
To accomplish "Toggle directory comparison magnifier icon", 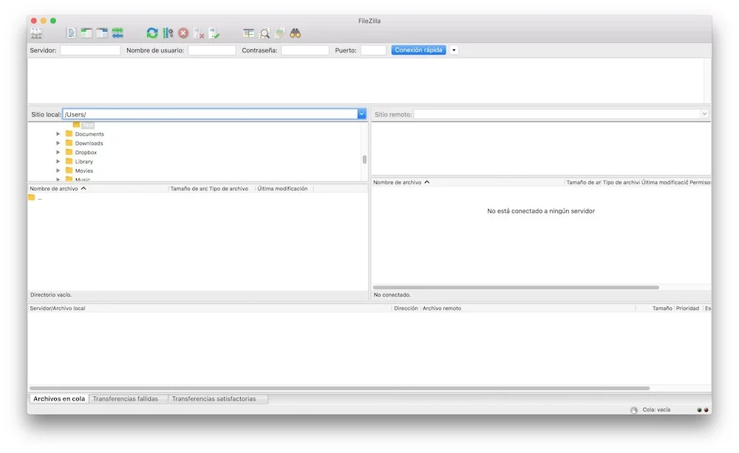I will click(265, 33).
